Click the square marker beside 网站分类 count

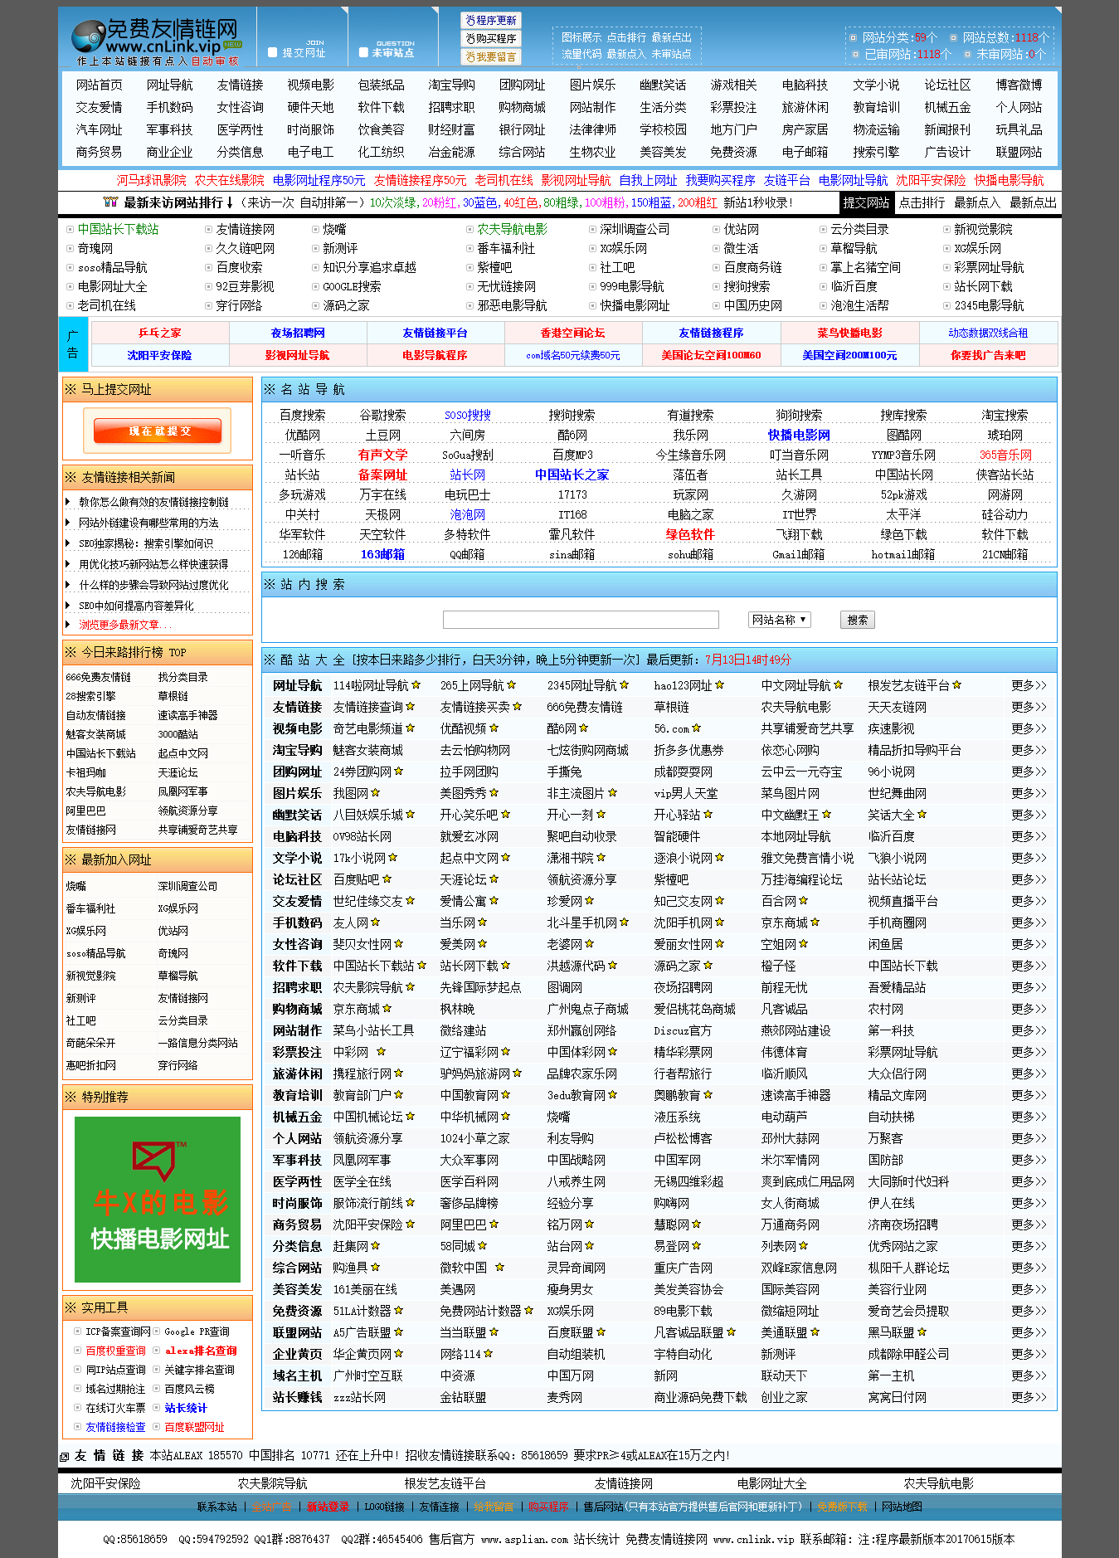(853, 37)
